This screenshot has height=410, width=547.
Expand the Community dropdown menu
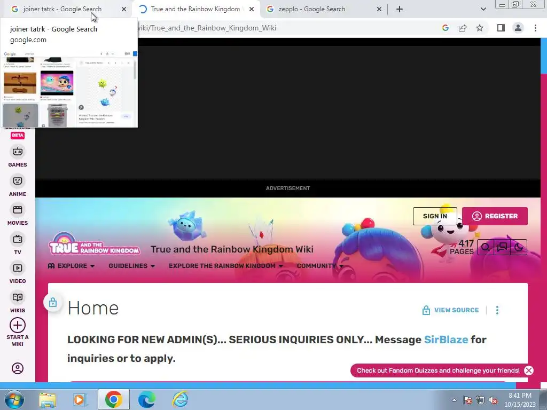click(x=320, y=266)
